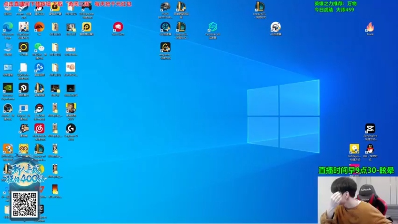The height and width of the screenshot is (224, 398).
Task: Click the QR code promo overlay
Action: (x=24, y=205)
